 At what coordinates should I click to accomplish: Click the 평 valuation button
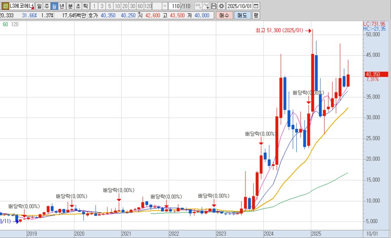(x=256, y=15)
